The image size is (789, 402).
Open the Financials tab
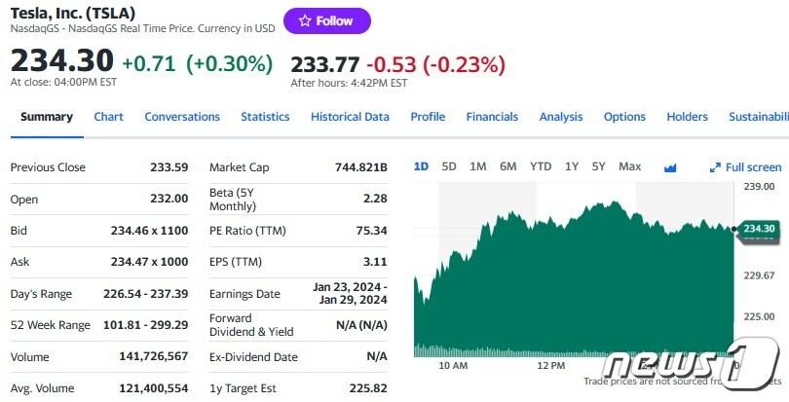[492, 117]
